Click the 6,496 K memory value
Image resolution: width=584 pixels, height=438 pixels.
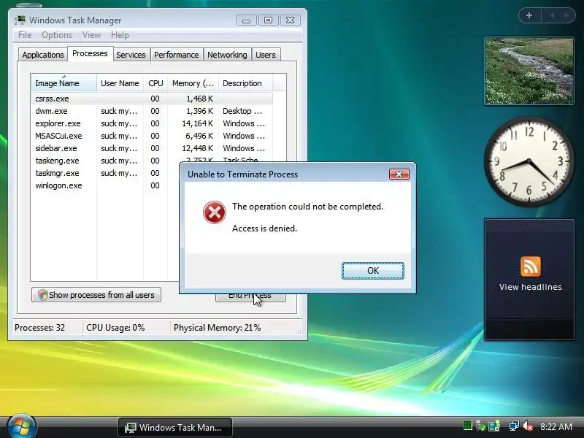(x=199, y=136)
